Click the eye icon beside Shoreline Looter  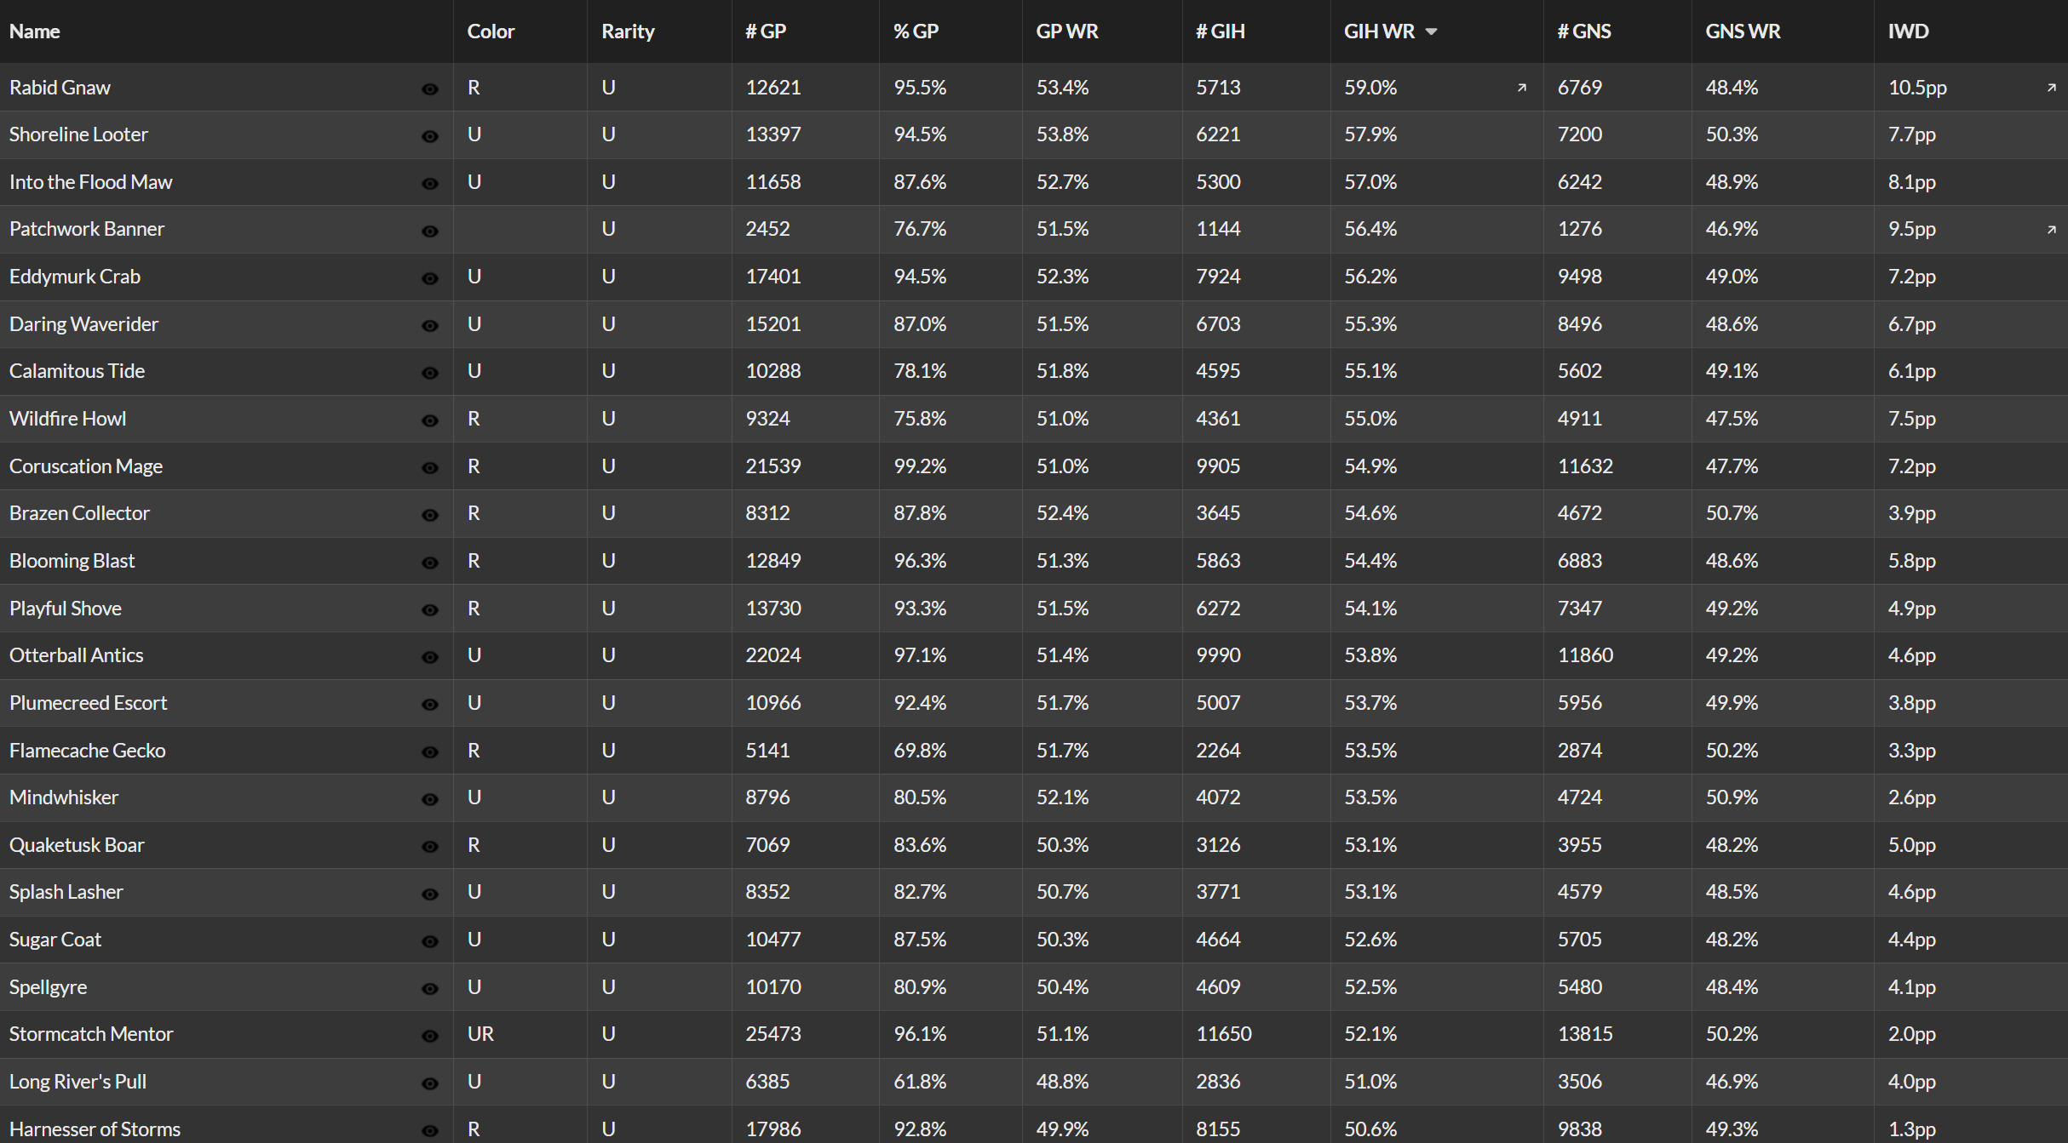(430, 136)
